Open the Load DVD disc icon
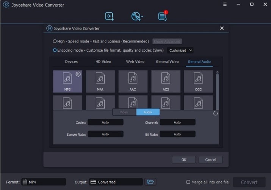This screenshot has width=271, height=190. 136,16
